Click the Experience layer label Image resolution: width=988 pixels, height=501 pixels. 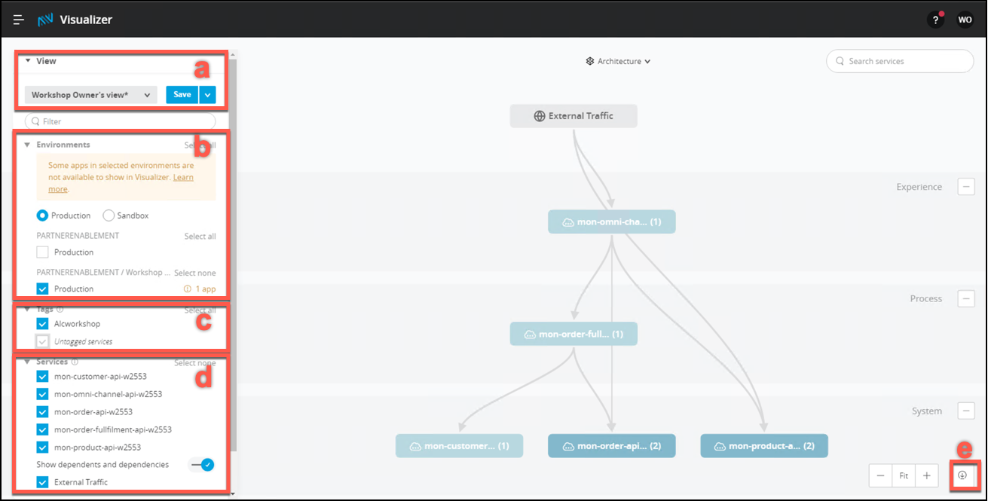pyautogui.click(x=919, y=187)
